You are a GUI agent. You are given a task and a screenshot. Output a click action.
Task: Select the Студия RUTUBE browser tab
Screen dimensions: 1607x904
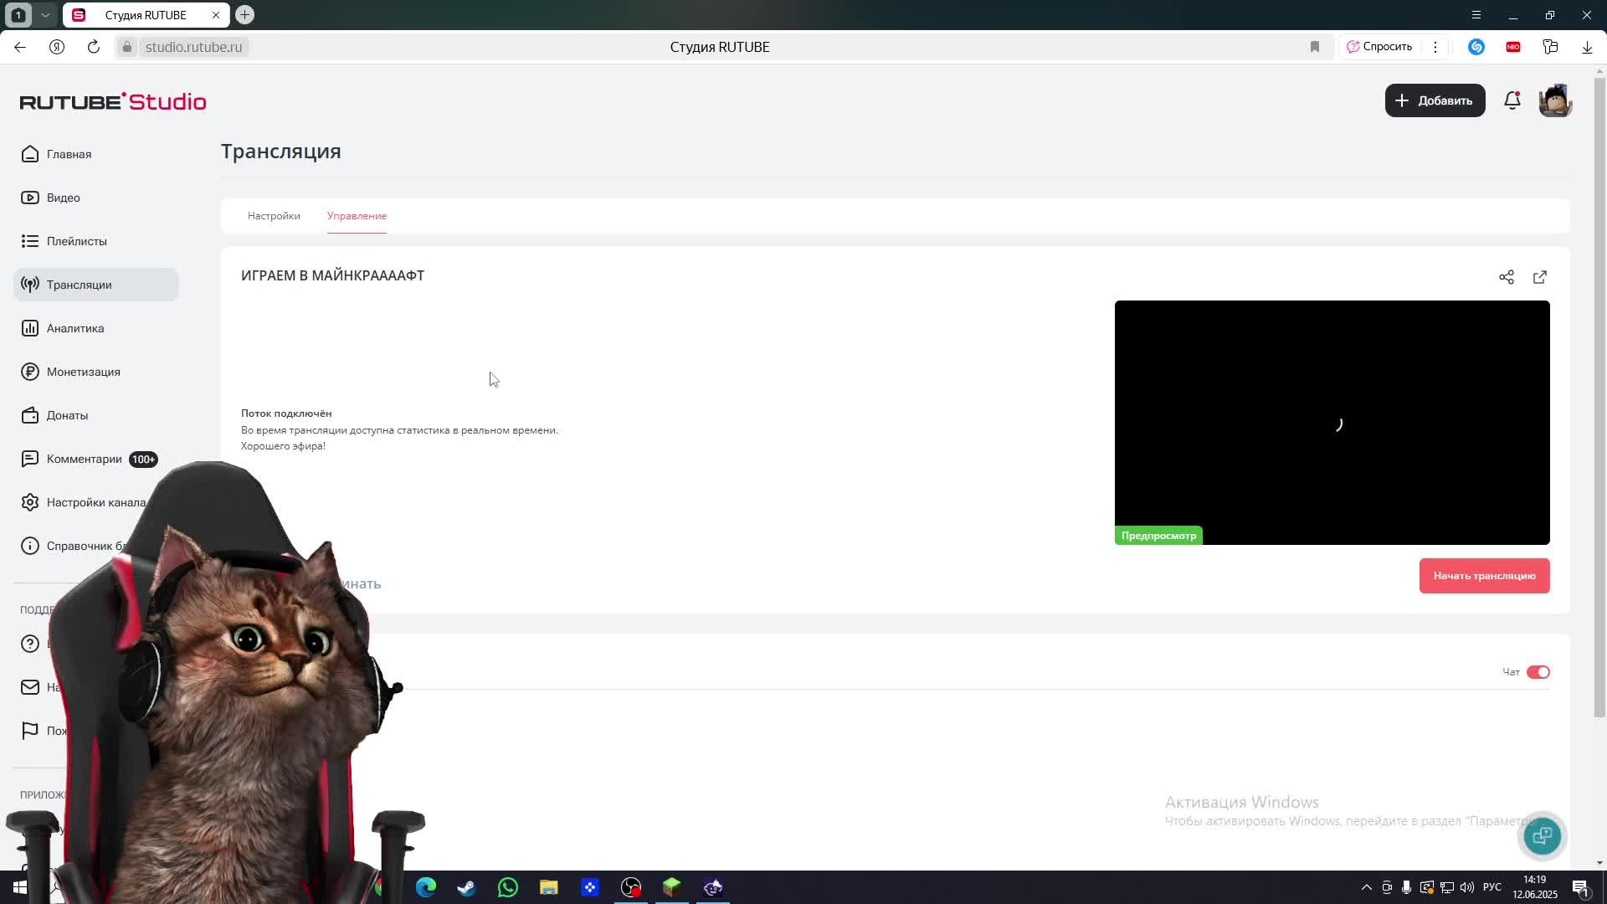coord(146,15)
